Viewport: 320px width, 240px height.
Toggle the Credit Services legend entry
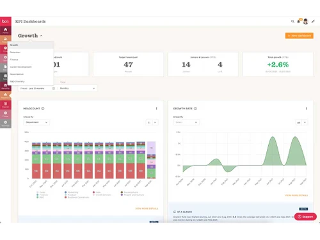point(102,195)
